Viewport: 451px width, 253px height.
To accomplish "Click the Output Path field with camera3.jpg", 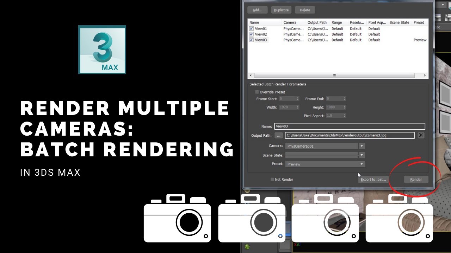I will [350, 135].
